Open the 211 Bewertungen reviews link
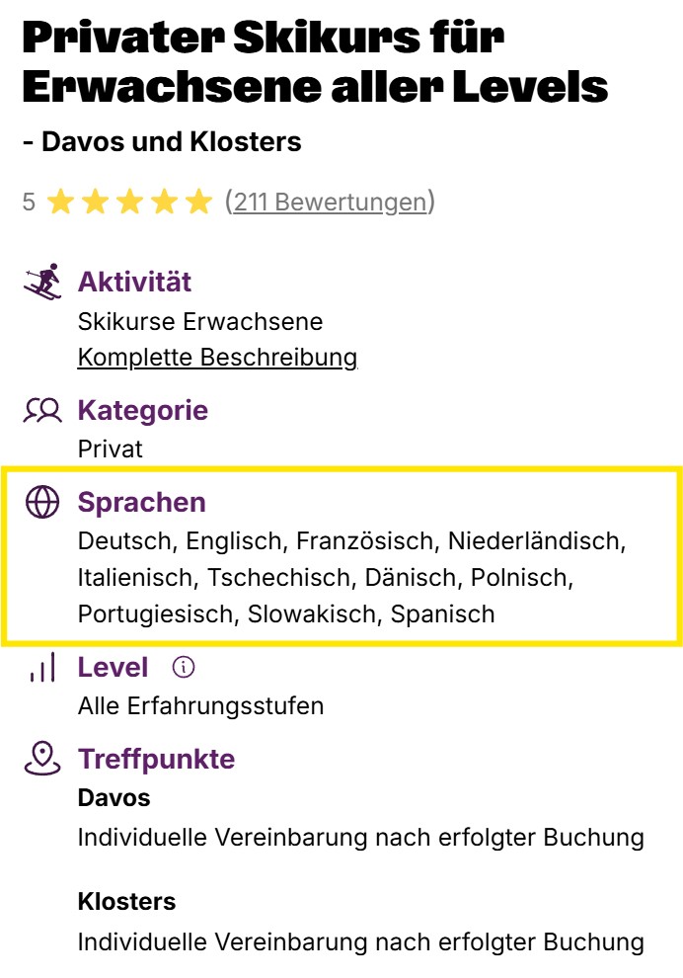 point(331,203)
